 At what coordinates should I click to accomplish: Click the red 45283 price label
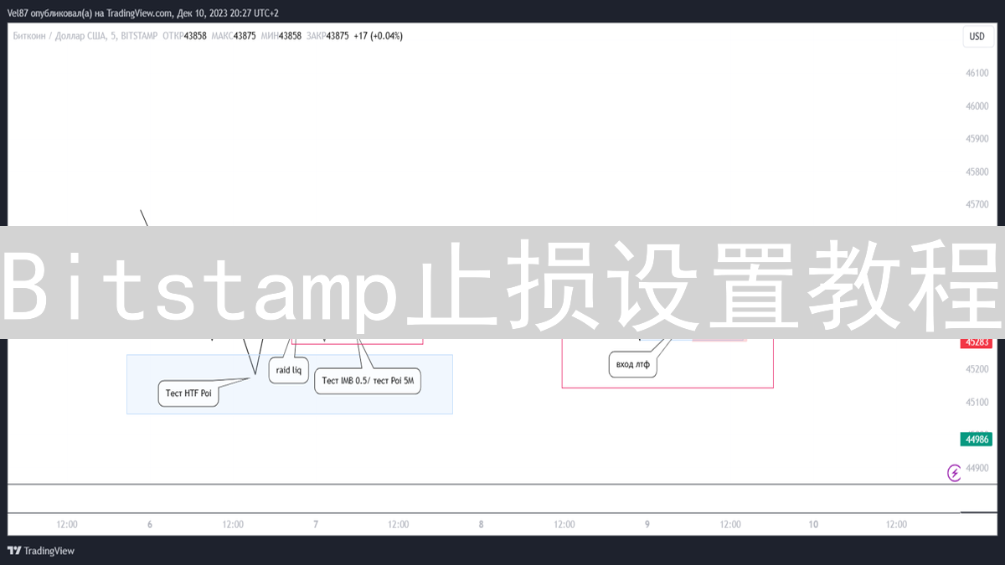click(976, 342)
